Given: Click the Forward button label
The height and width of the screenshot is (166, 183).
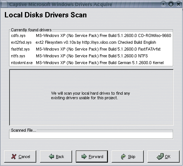Looking at the screenshot, I should (96, 157).
